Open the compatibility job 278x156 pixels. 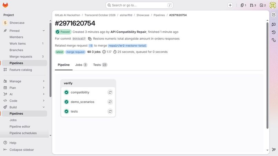[x=80, y=92]
